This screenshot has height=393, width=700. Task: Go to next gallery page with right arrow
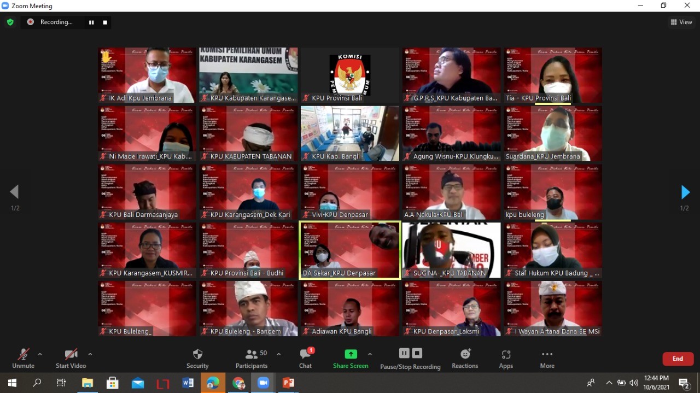[685, 192]
